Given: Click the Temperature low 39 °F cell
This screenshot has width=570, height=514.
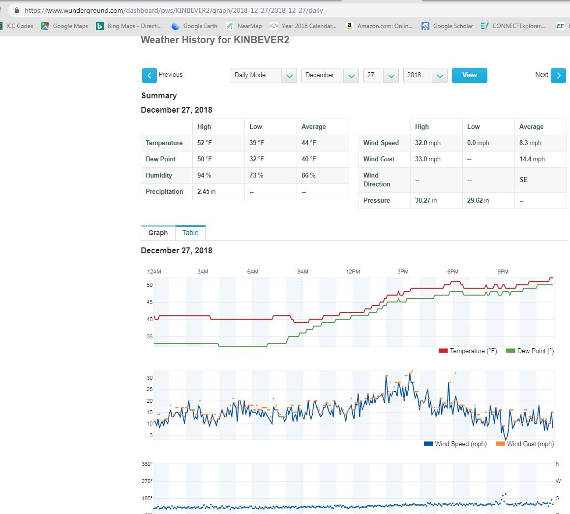Looking at the screenshot, I should coord(270,143).
